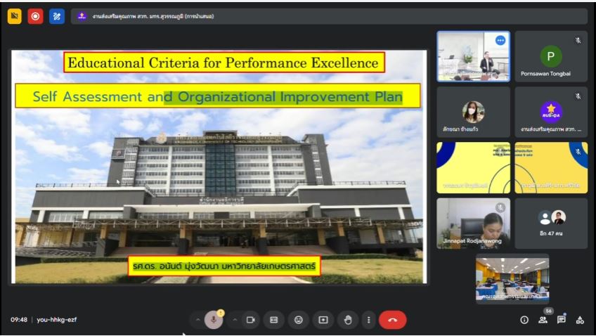Screen dimensions: 596x336
Task: Select Pornsawan Tongbai's participant tile
Action: click(x=550, y=56)
